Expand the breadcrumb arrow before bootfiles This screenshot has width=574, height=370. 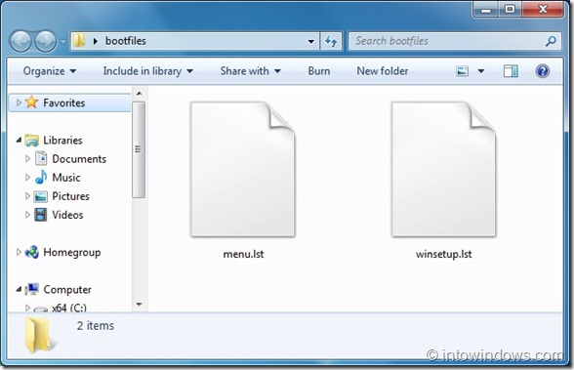coord(96,41)
